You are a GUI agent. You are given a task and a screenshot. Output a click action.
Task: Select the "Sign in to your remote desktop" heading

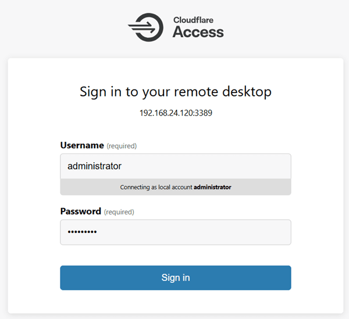coord(176,92)
